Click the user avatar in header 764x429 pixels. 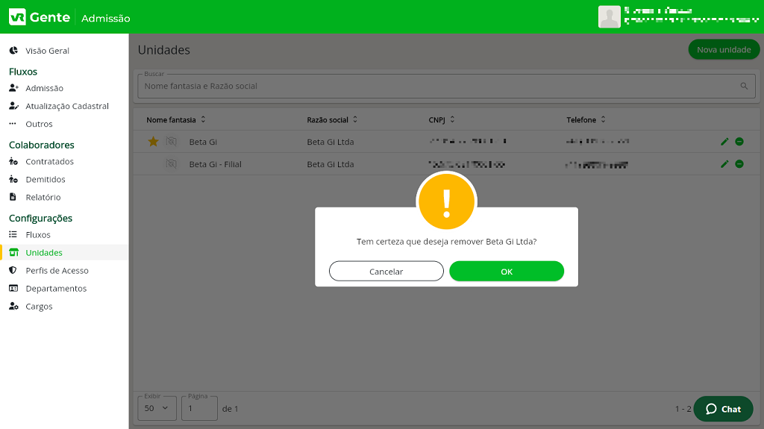[609, 16]
